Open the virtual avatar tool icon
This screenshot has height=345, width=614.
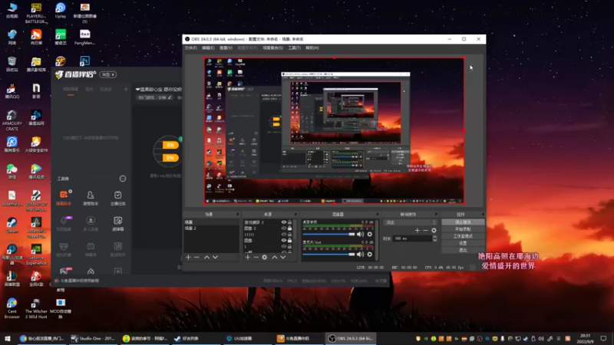[64, 248]
